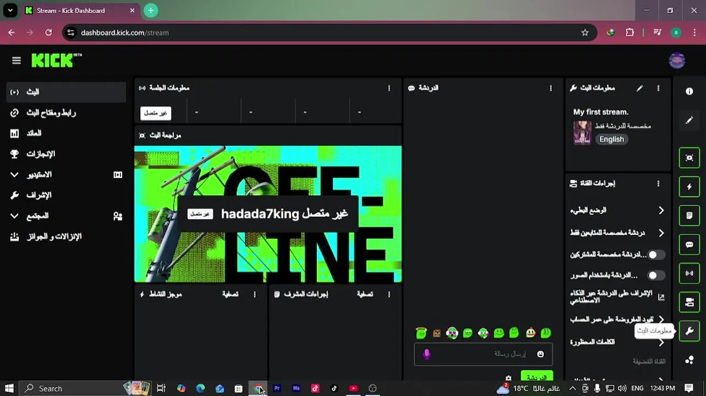Open session info panel three-dot menu
The width and height of the screenshot is (706, 396).
tap(389, 88)
